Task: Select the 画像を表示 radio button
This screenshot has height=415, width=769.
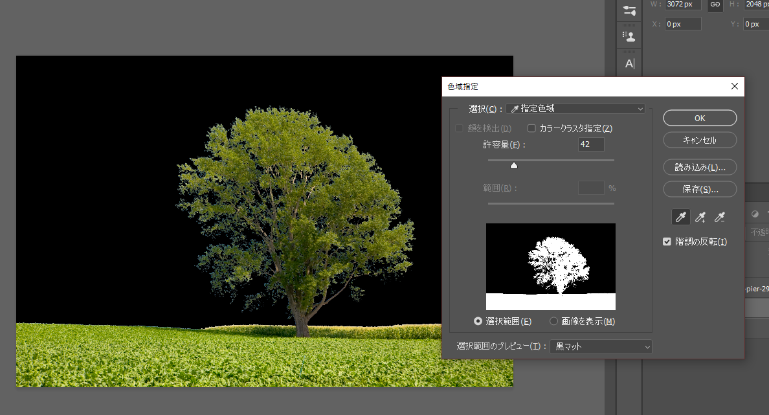Action: 553,321
